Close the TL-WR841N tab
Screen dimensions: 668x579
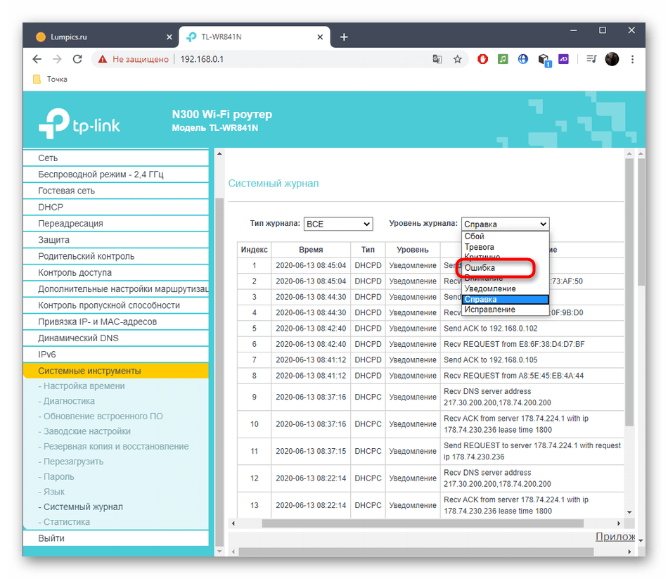[x=320, y=37]
